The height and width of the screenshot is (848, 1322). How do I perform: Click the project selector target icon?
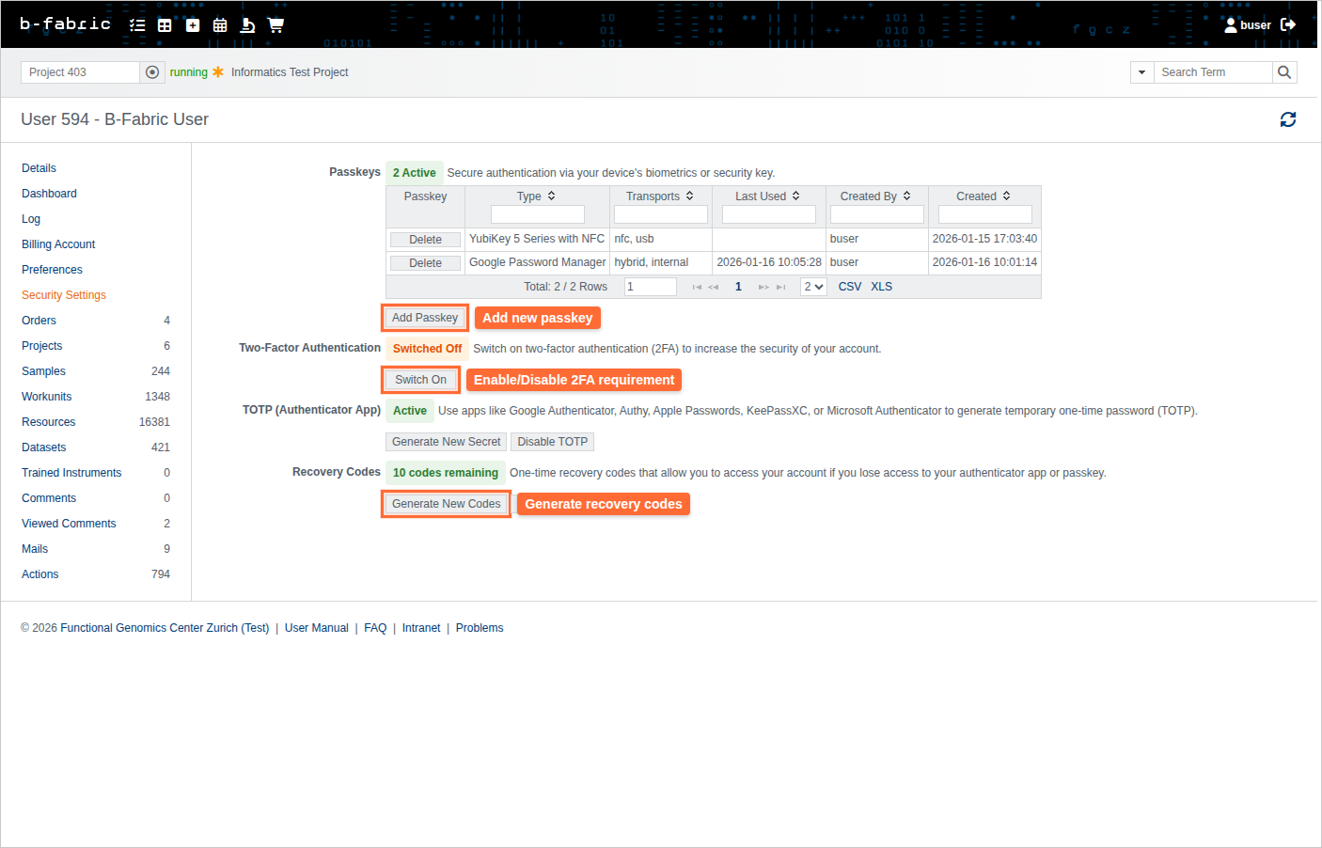152,72
